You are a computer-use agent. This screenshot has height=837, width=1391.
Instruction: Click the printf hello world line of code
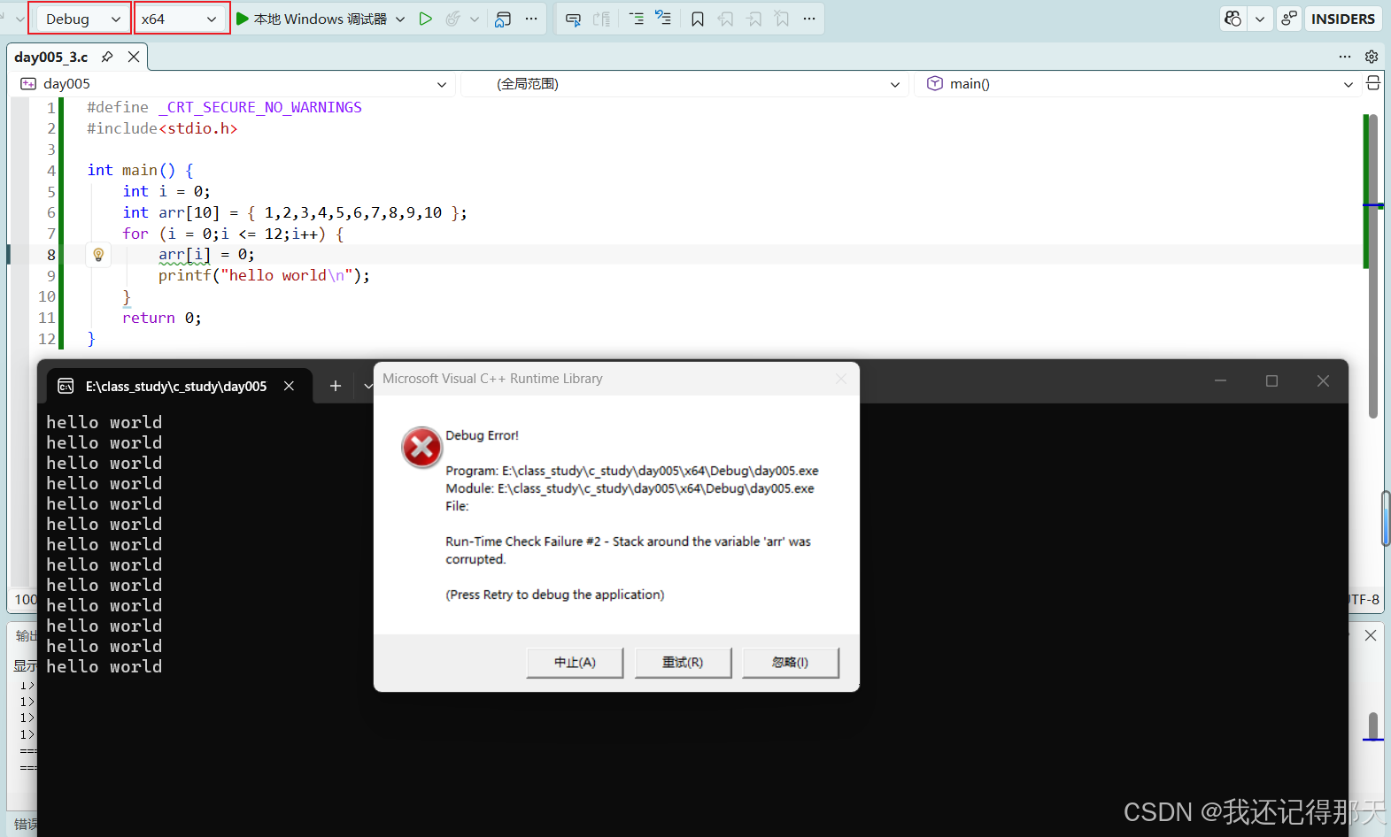click(x=264, y=276)
